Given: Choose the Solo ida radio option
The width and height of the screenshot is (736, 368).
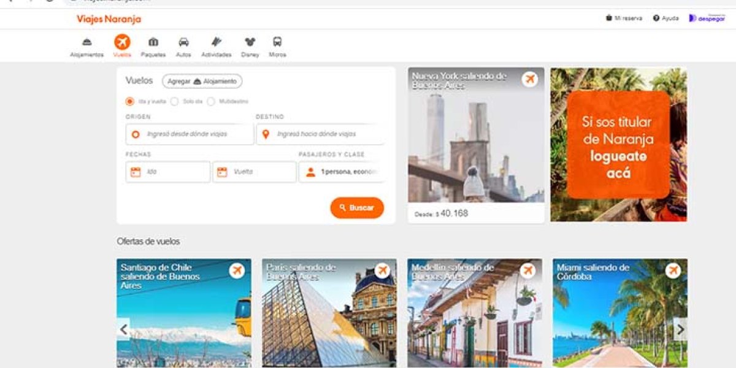Looking at the screenshot, I should [x=175, y=101].
